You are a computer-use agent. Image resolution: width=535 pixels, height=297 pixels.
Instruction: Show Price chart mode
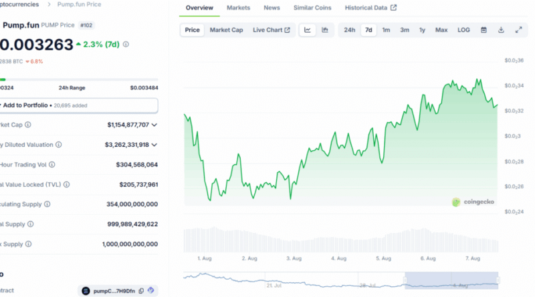(192, 30)
